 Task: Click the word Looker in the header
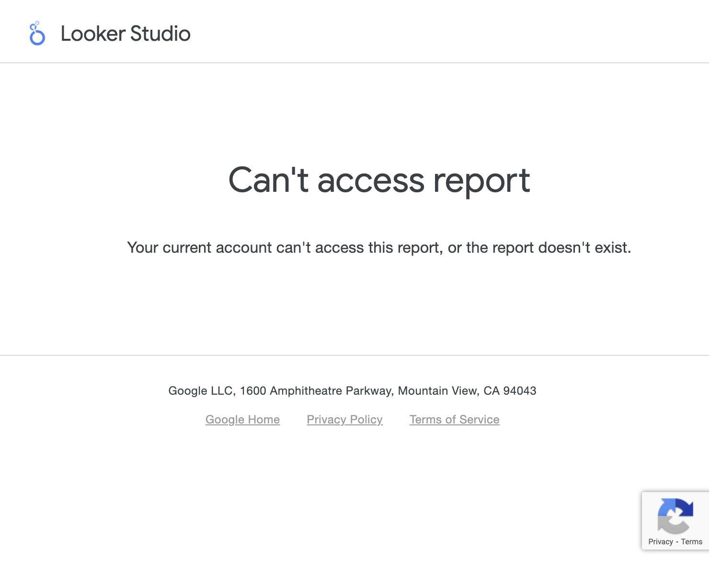[x=93, y=34]
